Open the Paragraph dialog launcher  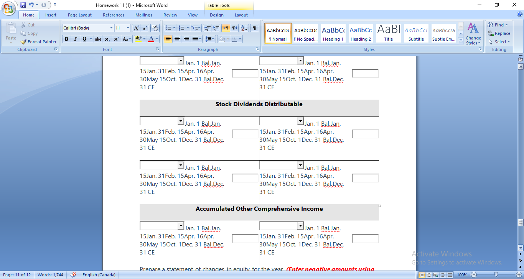click(x=257, y=49)
